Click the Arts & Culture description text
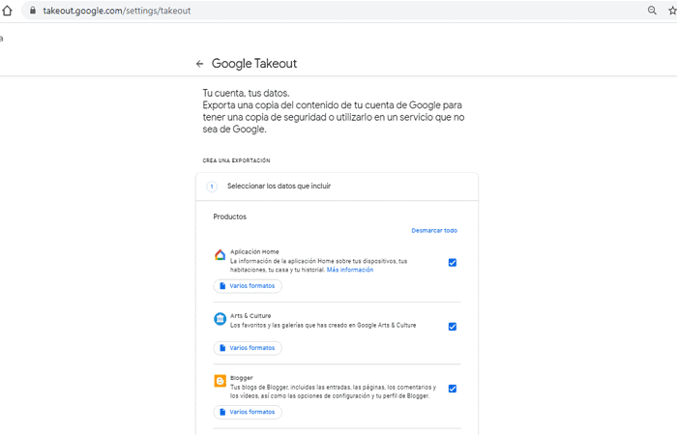Screen dimensions: 677x435 pos(323,325)
